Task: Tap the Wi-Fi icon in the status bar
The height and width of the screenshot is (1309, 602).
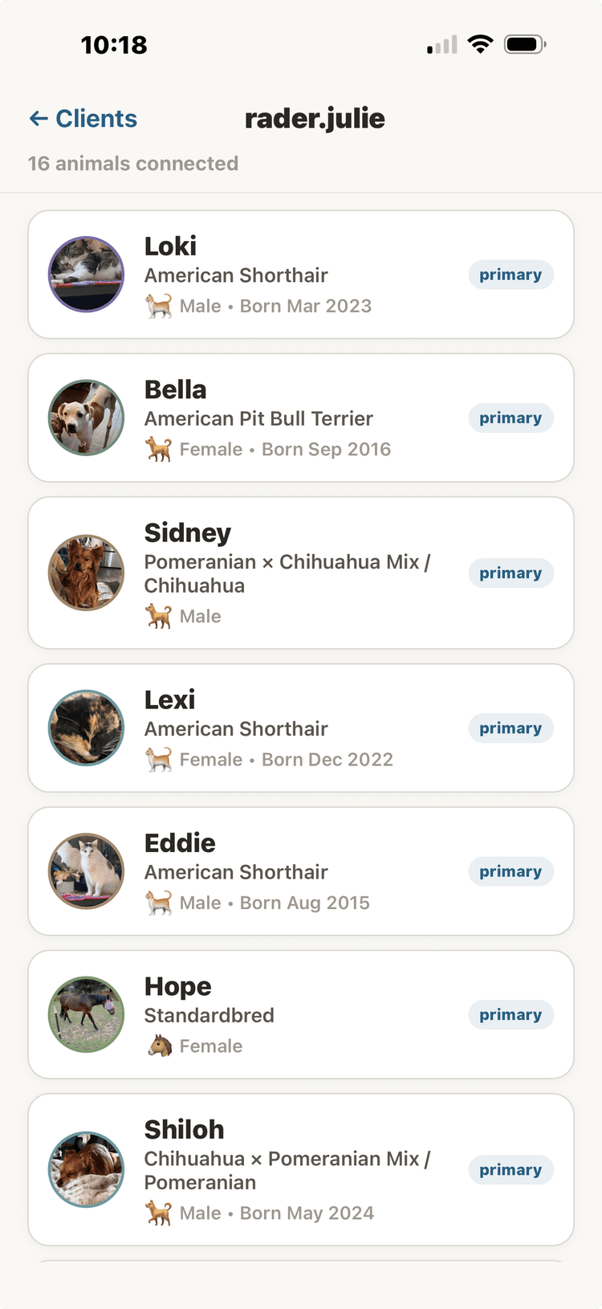Action: point(480,44)
